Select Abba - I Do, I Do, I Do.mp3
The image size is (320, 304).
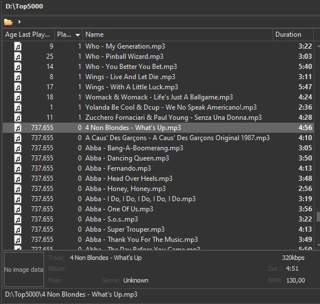[140, 199]
